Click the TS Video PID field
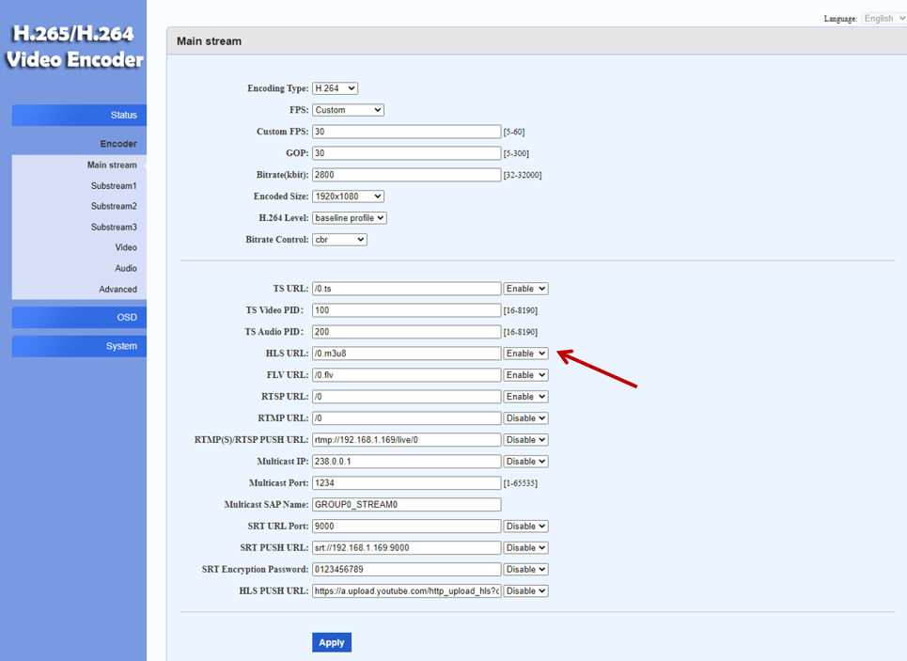Screen dimensions: 907x661 coord(407,310)
